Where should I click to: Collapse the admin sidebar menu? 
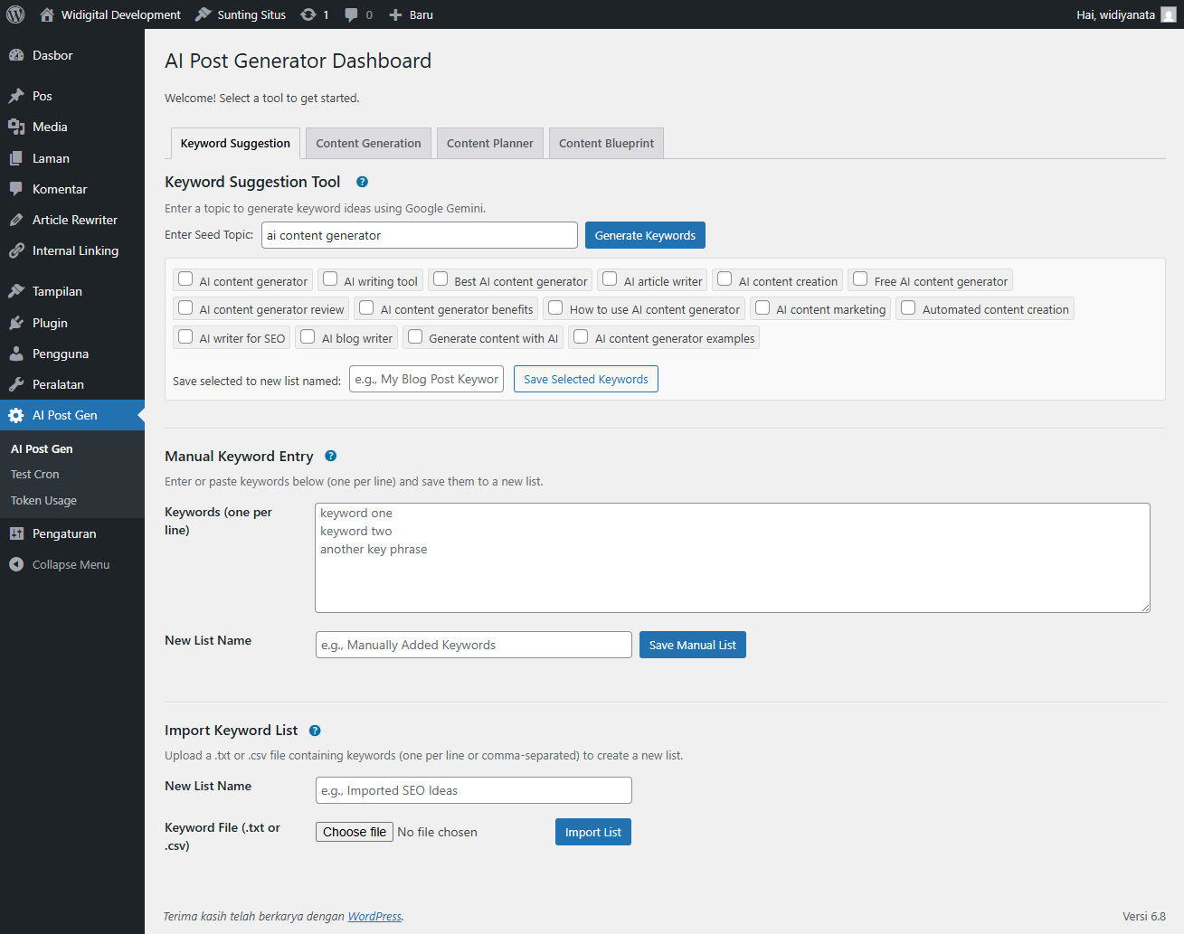(x=71, y=564)
